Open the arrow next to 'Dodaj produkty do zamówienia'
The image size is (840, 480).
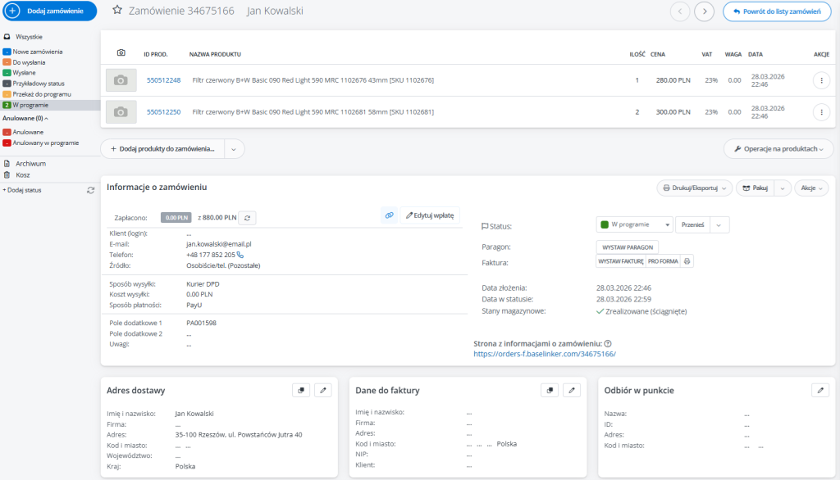pyautogui.click(x=234, y=149)
